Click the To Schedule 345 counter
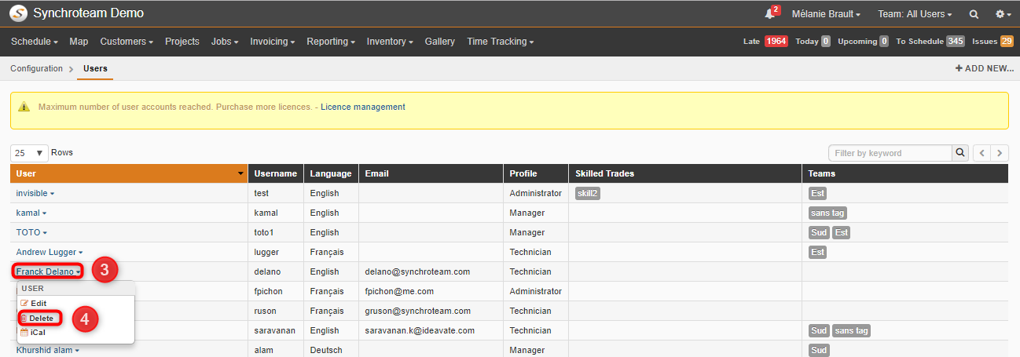This screenshot has height=357, width=1020. tap(930, 42)
